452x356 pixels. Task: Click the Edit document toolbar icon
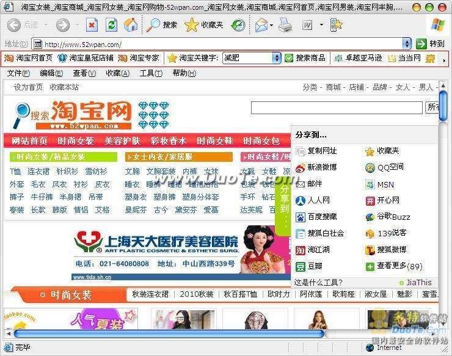click(x=307, y=26)
